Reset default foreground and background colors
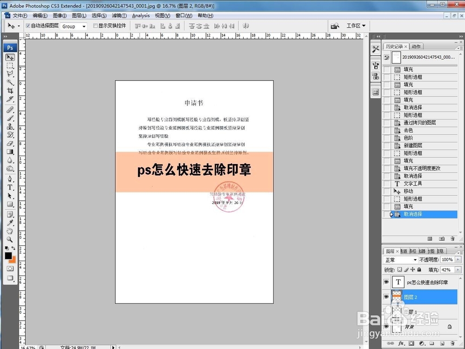465x349 pixels. (x=7, y=248)
